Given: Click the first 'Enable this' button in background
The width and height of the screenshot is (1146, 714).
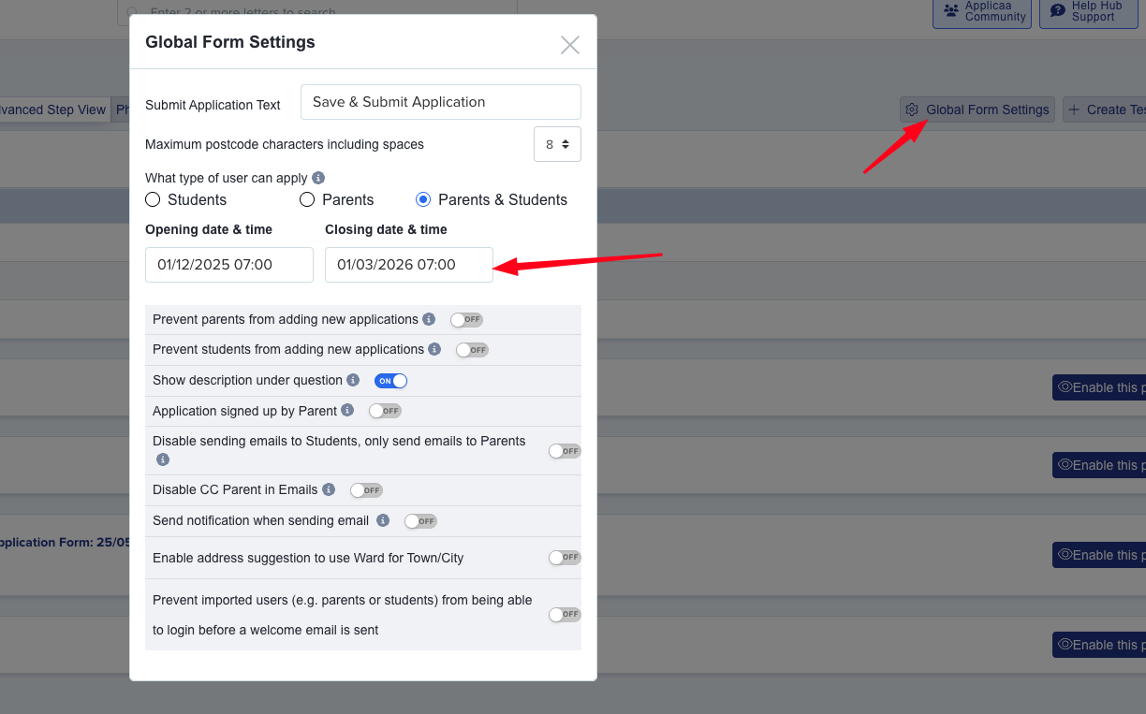Looking at the screenshot, I should [1099, 387].
